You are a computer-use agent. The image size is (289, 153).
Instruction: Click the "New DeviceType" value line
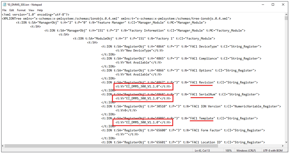139,50
